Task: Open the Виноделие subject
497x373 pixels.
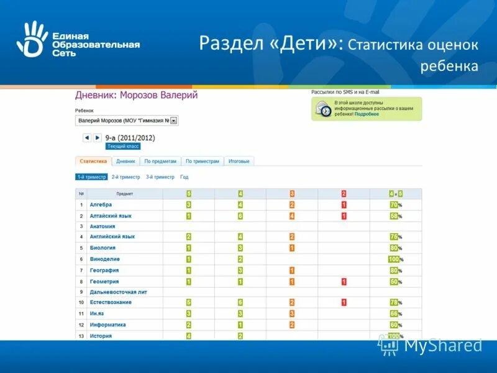Action: tap(105, 259)
